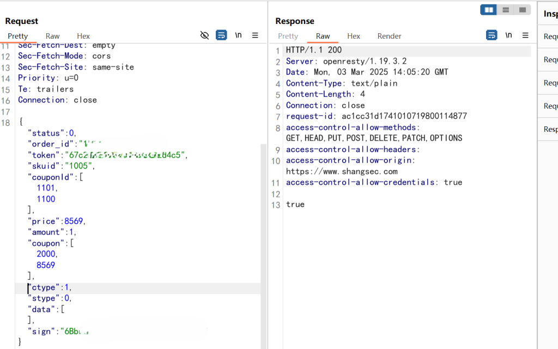Image resolution: width=558 pixels, height=349 pixels.
Task: Switch to the Request Pretty tab
Action: click(x=17, y=36)
